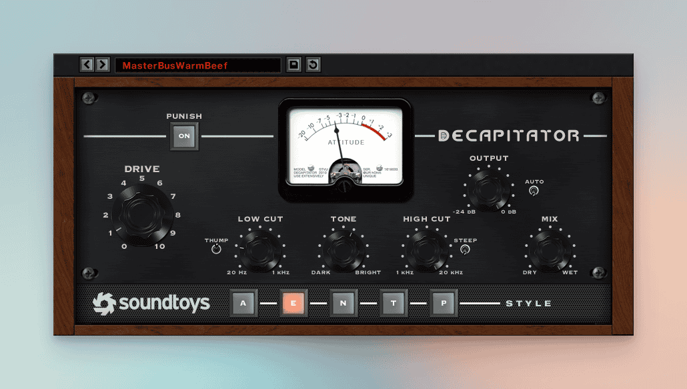Enable the Steep high cut switch
The width and height of the screenshot is (687, 389).
point(465,250)
